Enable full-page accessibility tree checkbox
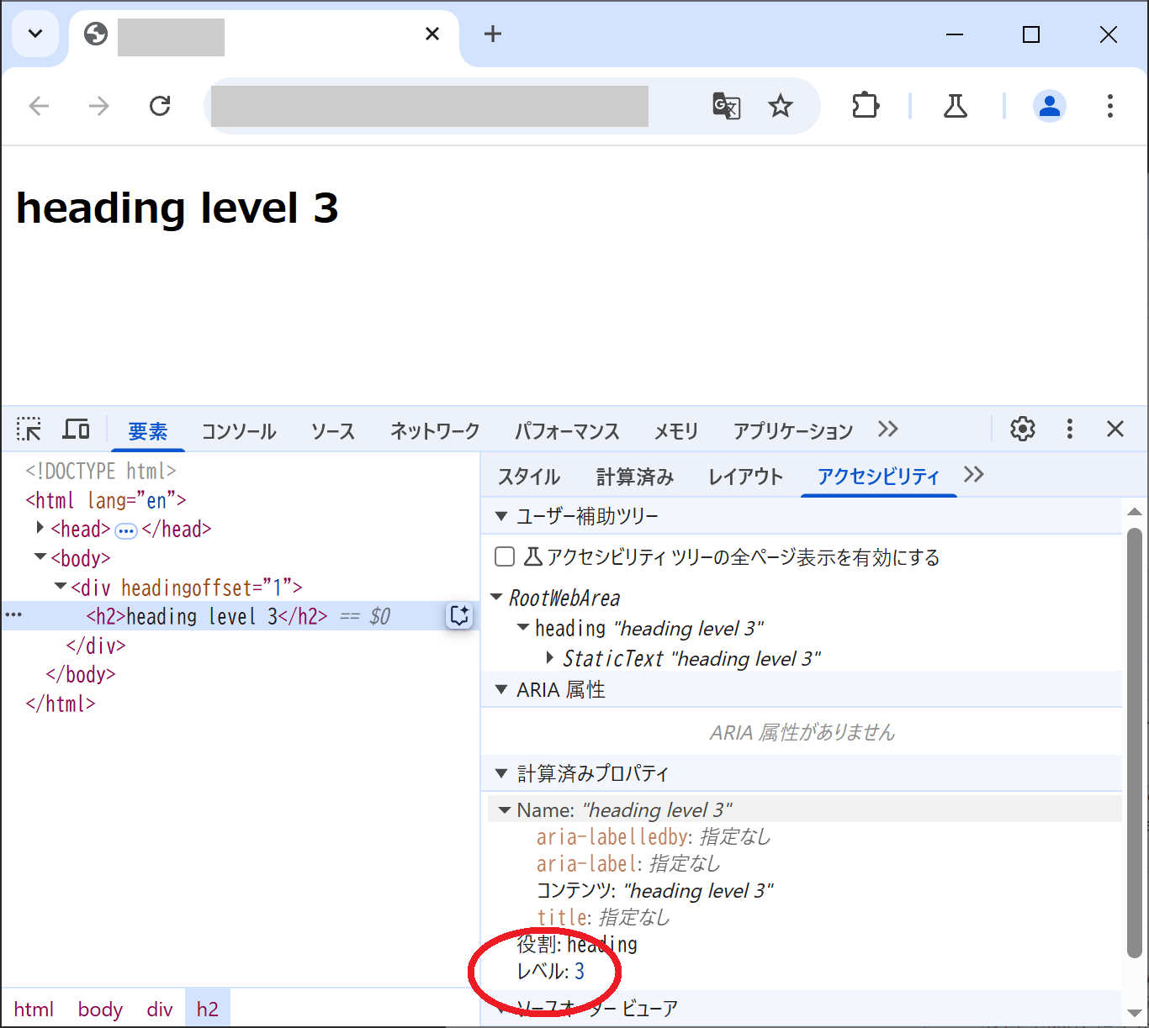The width and height of the screenshot is (1149, 1028). [x=505, y=556]
